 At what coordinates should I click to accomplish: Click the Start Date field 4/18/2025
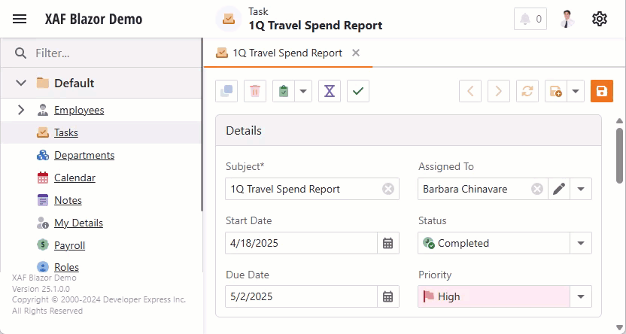coord(302,243)
